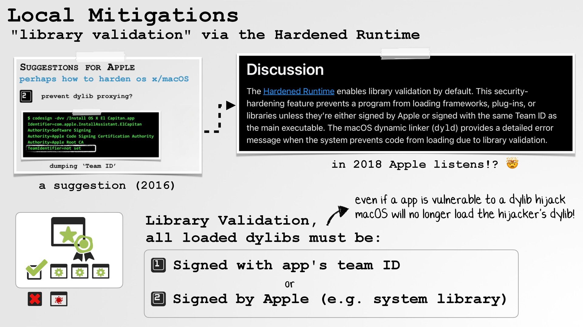Click the first green gear dylib icon
Image resolution: width=583 pixels, height=327 pixels.
coord(59,271)
